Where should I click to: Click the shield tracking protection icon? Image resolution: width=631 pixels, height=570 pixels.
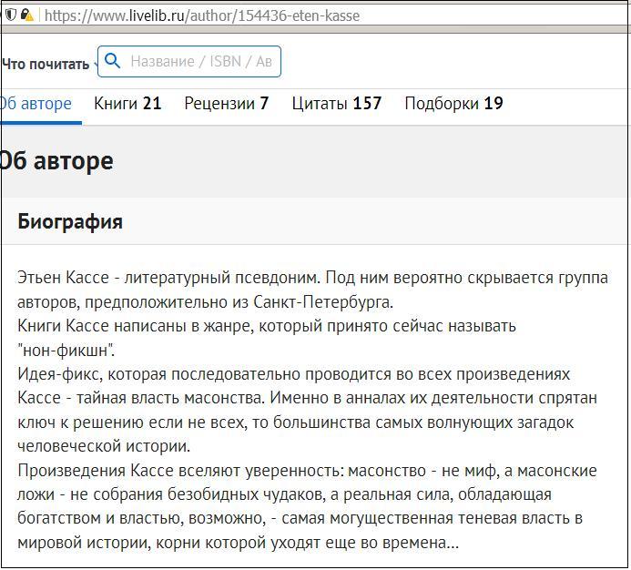point(10,15)
